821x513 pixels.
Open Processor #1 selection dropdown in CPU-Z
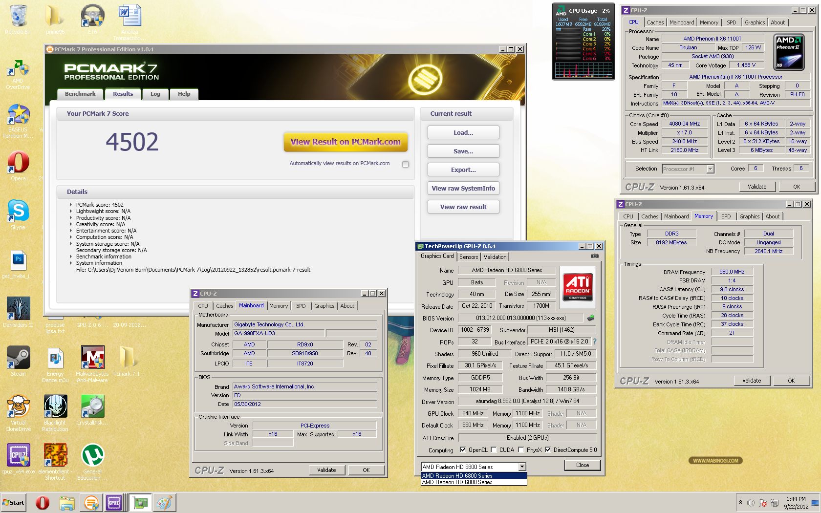tap(710, 169)
